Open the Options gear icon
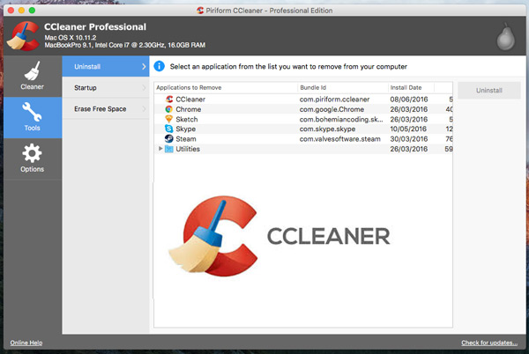 [x=32, y=153]
